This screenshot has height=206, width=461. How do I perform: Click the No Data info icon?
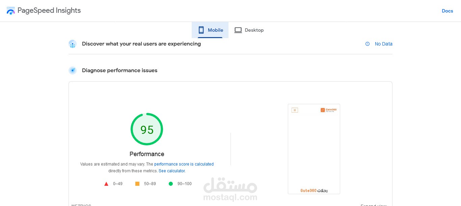[x=368, y=44]
